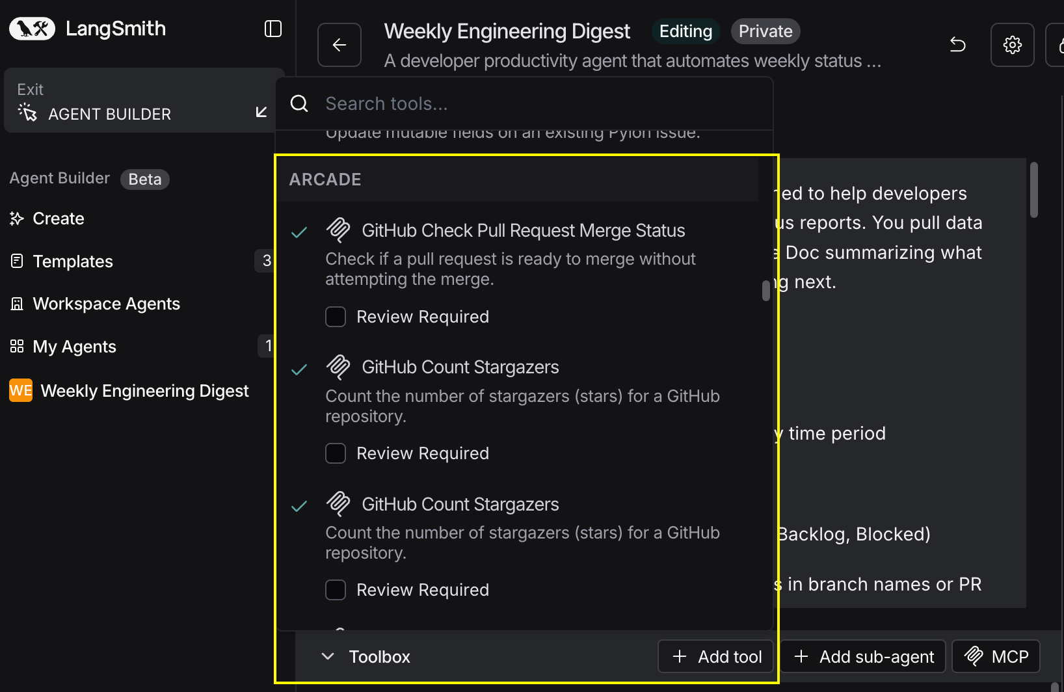Go to Workspace Agents
The image size is (1064, 692).
click(106, 304)
